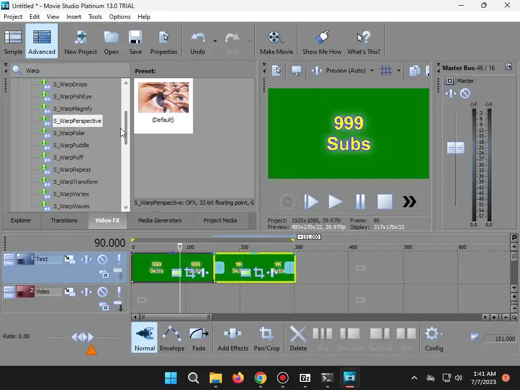The image size is (520, 390).
Task: Solo the Text track
Action: coord(119,259)
